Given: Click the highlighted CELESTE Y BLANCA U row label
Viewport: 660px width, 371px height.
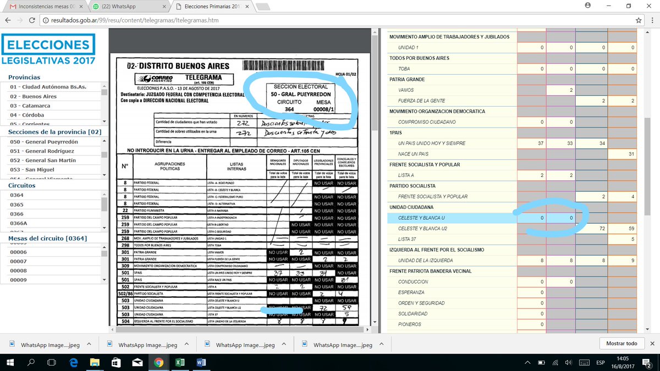Looking at the screenshot, I should click(421, 218).
